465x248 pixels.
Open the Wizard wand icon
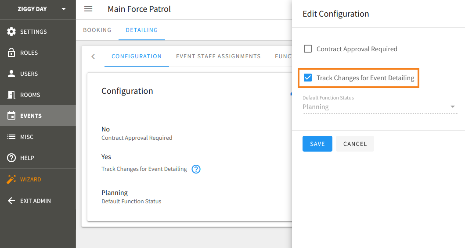[x=12, y=179]
